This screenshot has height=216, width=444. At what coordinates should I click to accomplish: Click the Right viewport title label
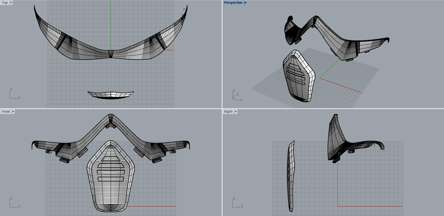point(228,112)
